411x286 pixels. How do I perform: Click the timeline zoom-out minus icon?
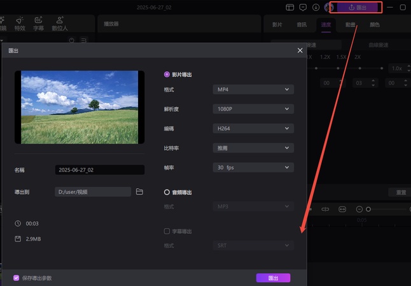point(359,209)
